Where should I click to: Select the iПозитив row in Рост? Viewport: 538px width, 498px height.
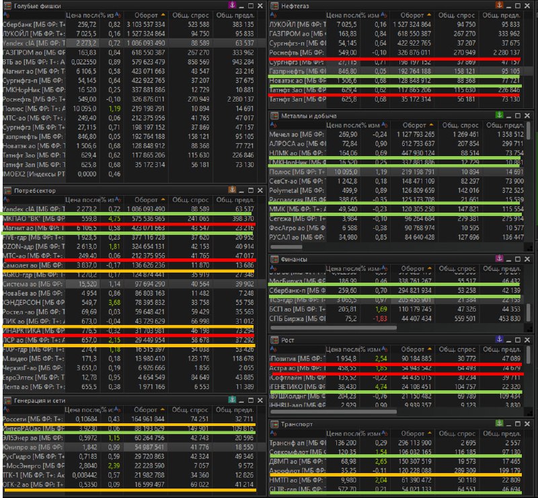397,359
